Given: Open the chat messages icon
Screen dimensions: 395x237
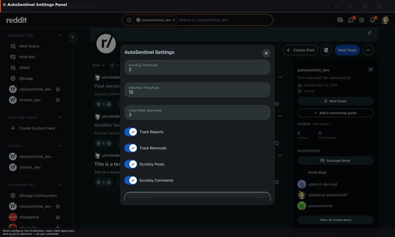Looking at the screenshot, I should (351, 20).
